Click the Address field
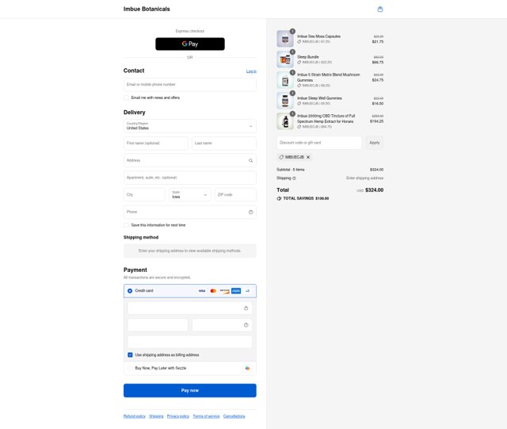 (190, 160)
